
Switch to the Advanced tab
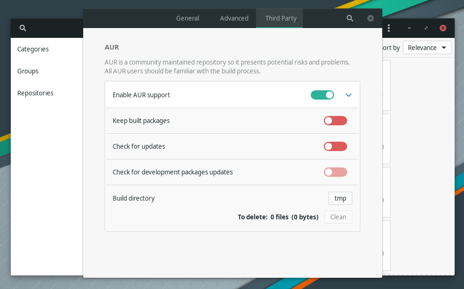234,18
